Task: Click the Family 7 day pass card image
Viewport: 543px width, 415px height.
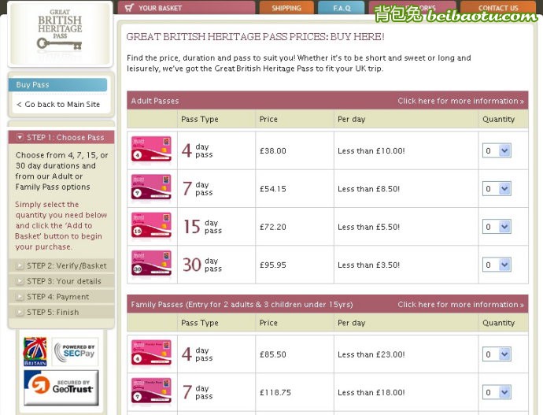Action: pyautogui.click(x=151, y=391)
